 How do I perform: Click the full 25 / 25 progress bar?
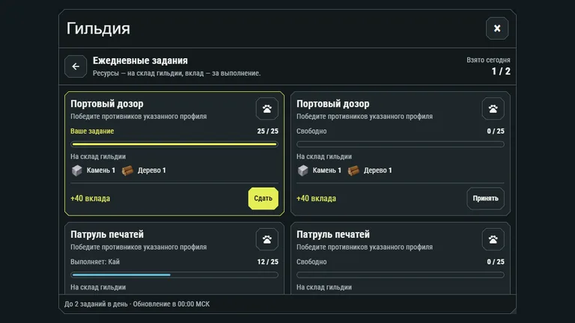174,144
